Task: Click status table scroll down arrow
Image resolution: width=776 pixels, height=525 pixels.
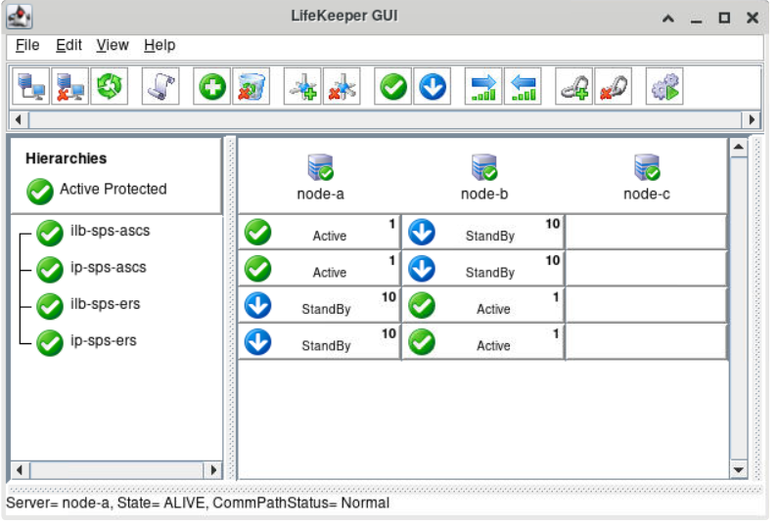Action: coord(739,469)
